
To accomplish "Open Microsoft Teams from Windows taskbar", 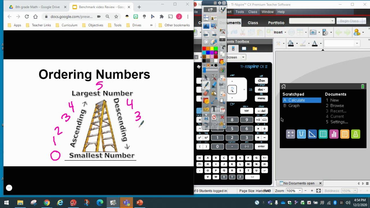I will click(126, 203).
